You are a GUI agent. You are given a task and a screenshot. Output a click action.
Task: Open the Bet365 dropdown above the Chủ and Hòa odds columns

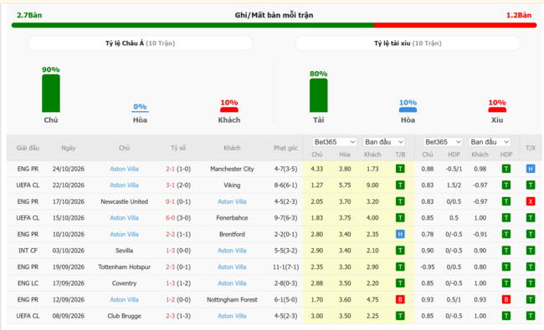[335, 142]
